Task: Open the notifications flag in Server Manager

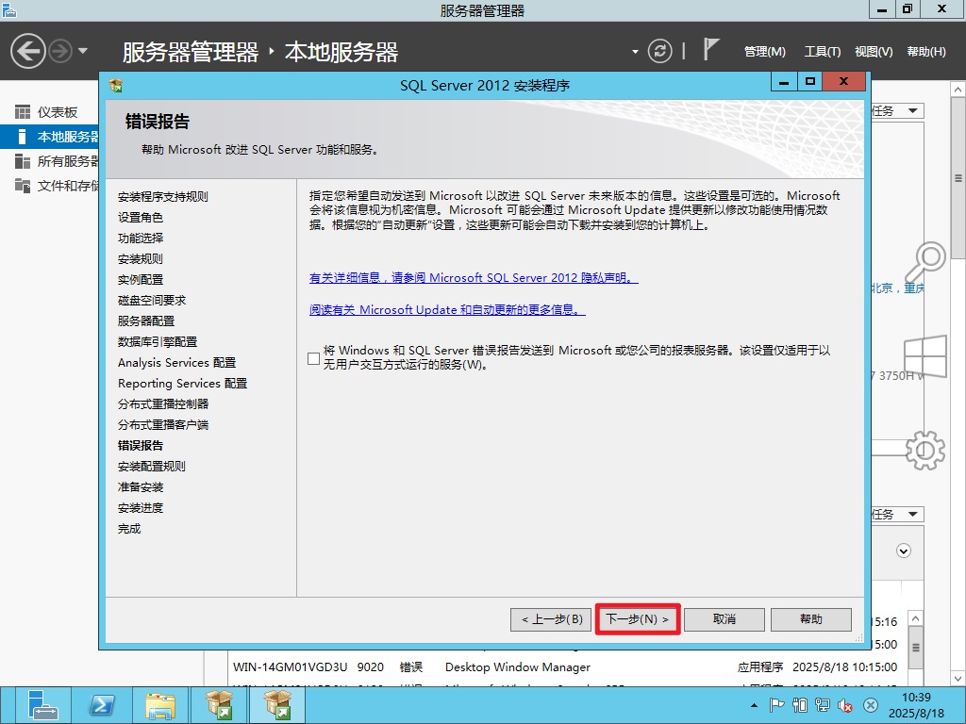Action: point(710,49)
